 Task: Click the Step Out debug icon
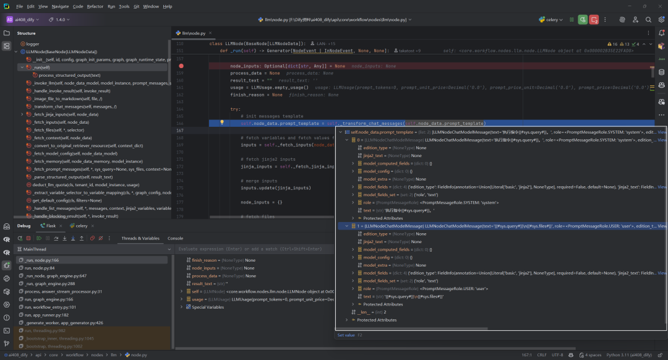coord(82,238)
